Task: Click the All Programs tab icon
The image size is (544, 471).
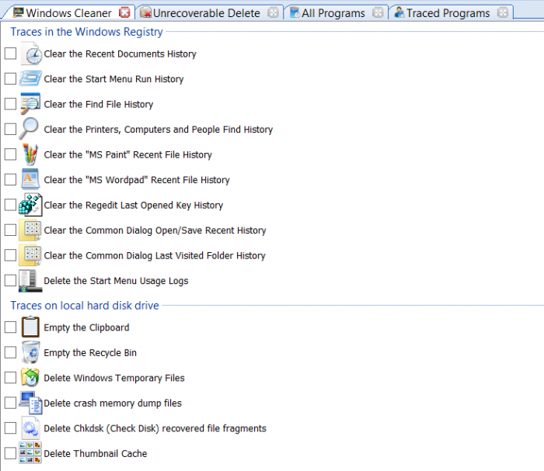Action: 295,12
